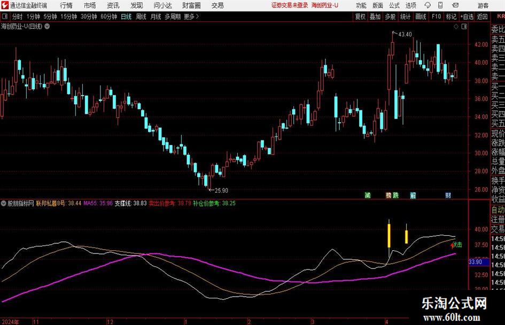505x325 pixels.
Task: Click the 榜 event marker
Action: (389, 195)
